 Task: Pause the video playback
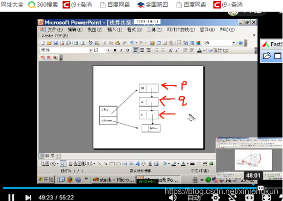11,197
